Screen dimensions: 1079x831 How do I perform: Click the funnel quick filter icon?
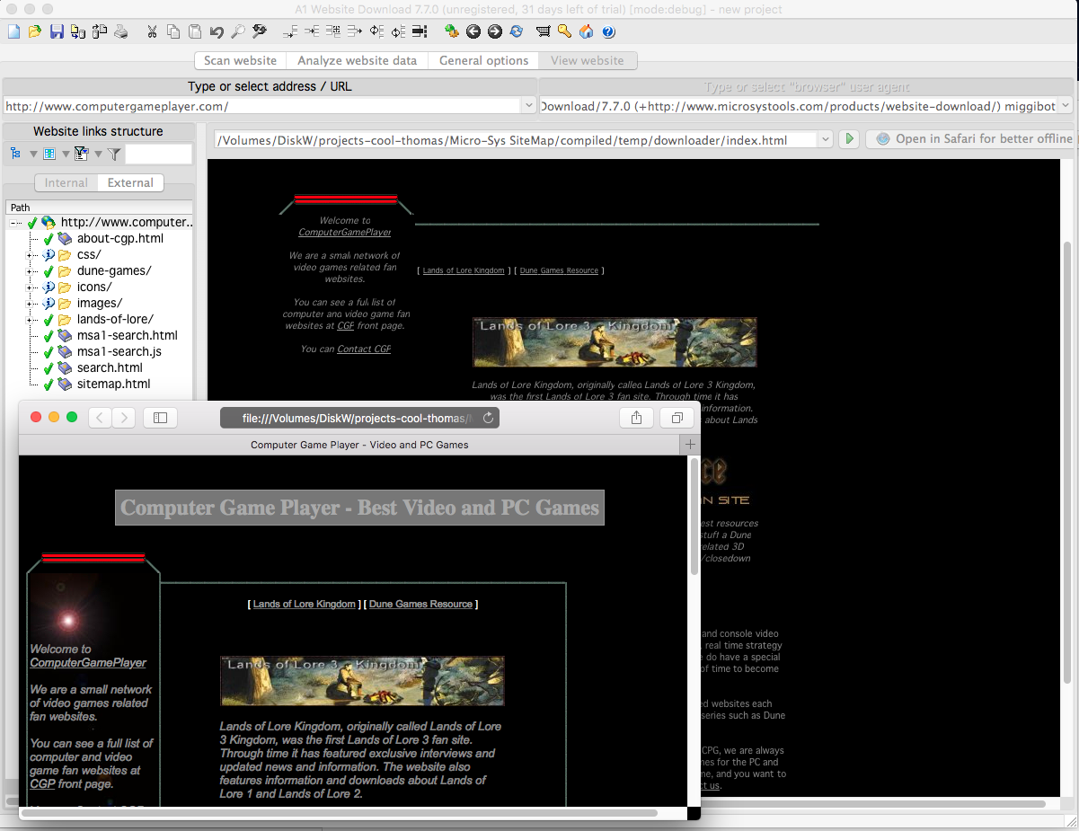(114, 155)
